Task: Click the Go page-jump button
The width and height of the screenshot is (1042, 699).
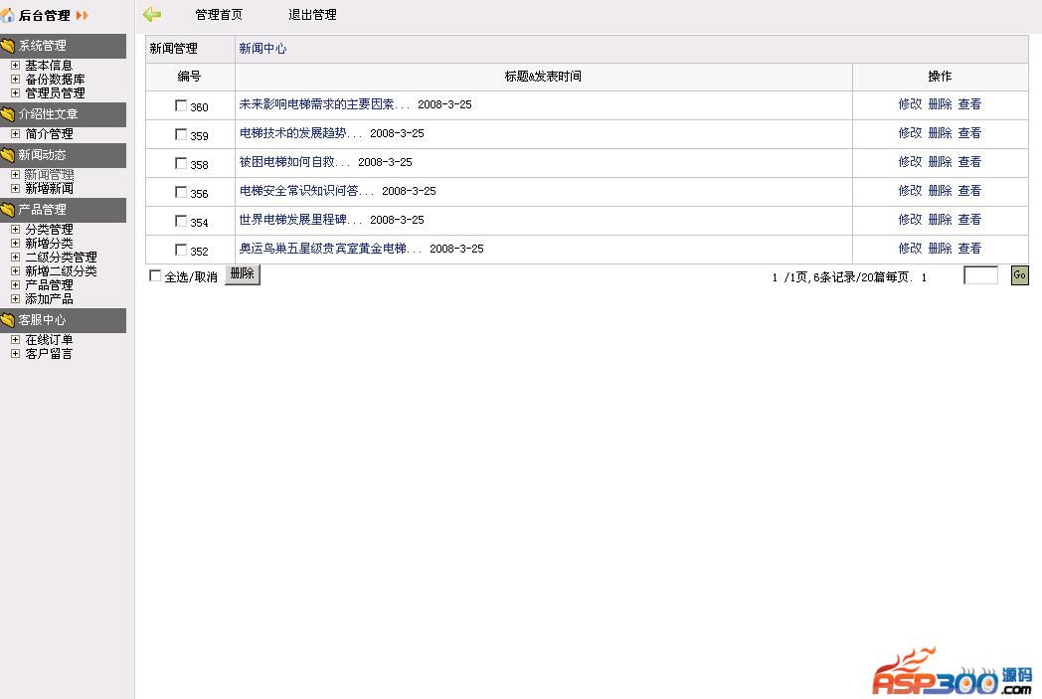Action: [x=1020, y=275]
